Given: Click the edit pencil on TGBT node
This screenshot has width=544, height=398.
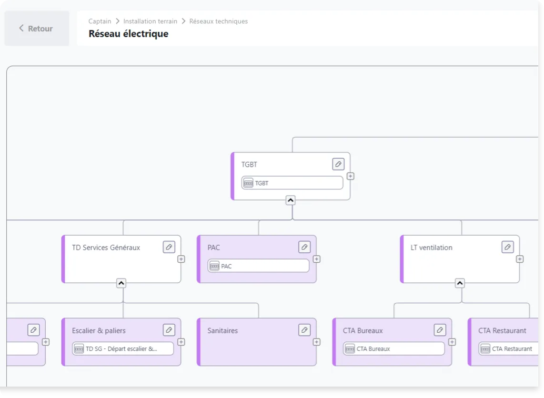Looking at the screenshot, I should [338, 164].
